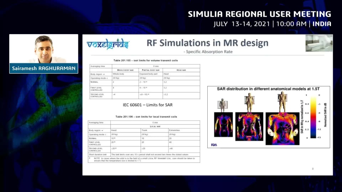
Task: Click the 'HEAD SAR' column header
Action: click(x=181, y=70)
